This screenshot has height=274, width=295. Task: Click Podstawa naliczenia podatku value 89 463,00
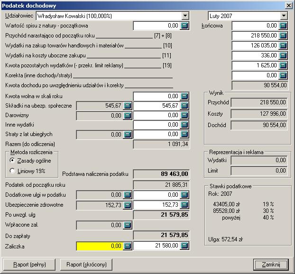pos(161,174)
